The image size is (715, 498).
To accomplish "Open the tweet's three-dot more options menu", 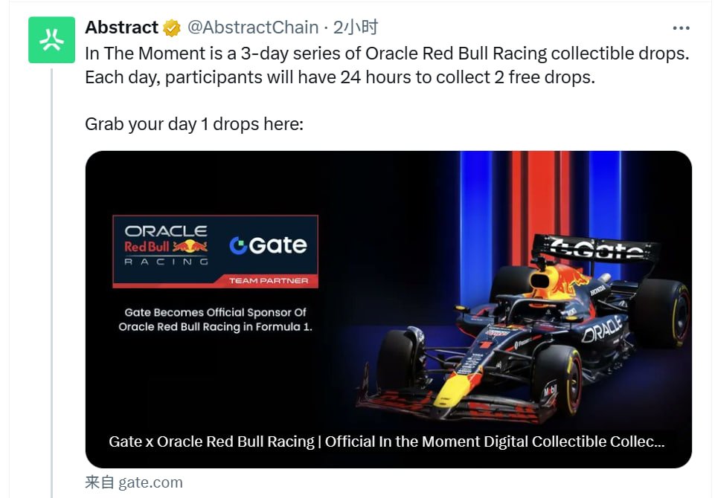I will pos(681,28).
